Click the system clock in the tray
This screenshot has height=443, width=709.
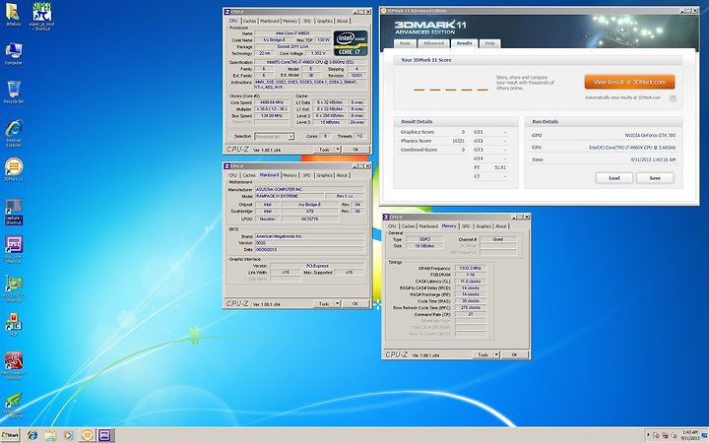(689, 435)
